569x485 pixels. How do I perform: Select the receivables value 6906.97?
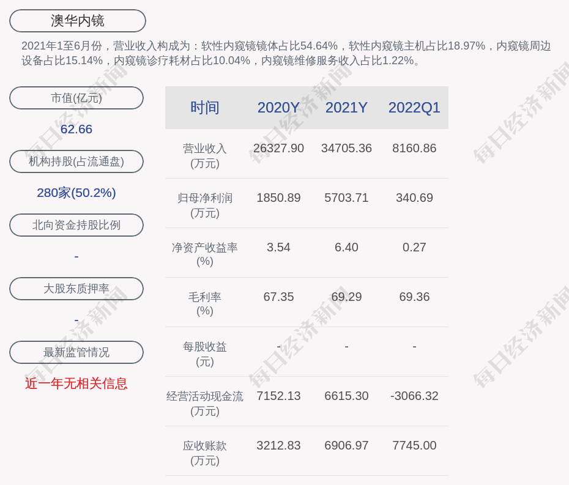coord(346,445)
